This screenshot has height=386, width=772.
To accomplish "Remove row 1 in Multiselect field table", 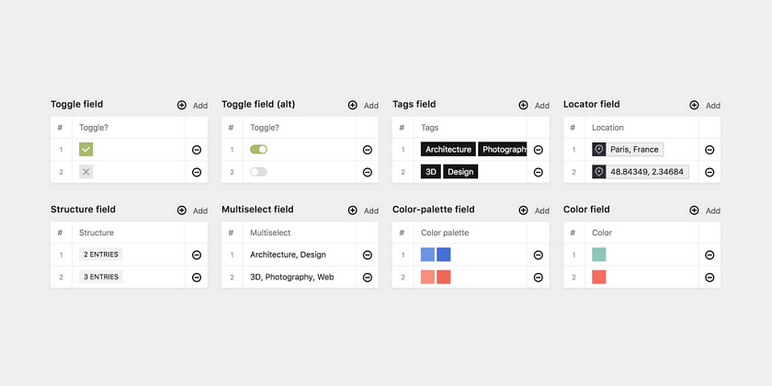I will (368, 255).
